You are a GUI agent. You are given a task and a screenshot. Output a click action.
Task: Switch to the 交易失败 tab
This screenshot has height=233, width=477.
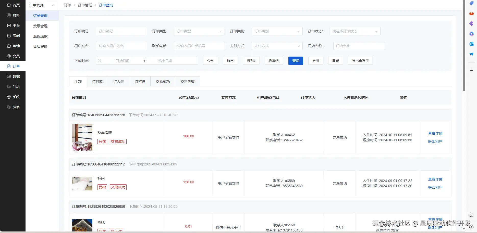point(188,82)
